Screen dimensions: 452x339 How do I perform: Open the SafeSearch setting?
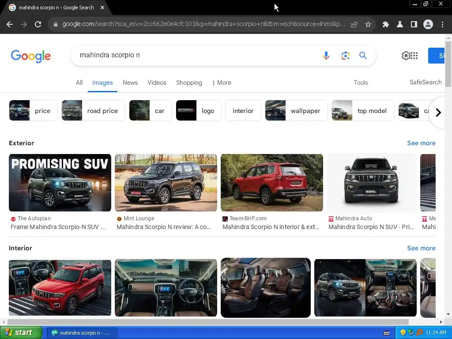pos(426,82)
